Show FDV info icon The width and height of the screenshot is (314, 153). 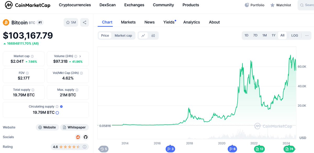coord(27,73)
